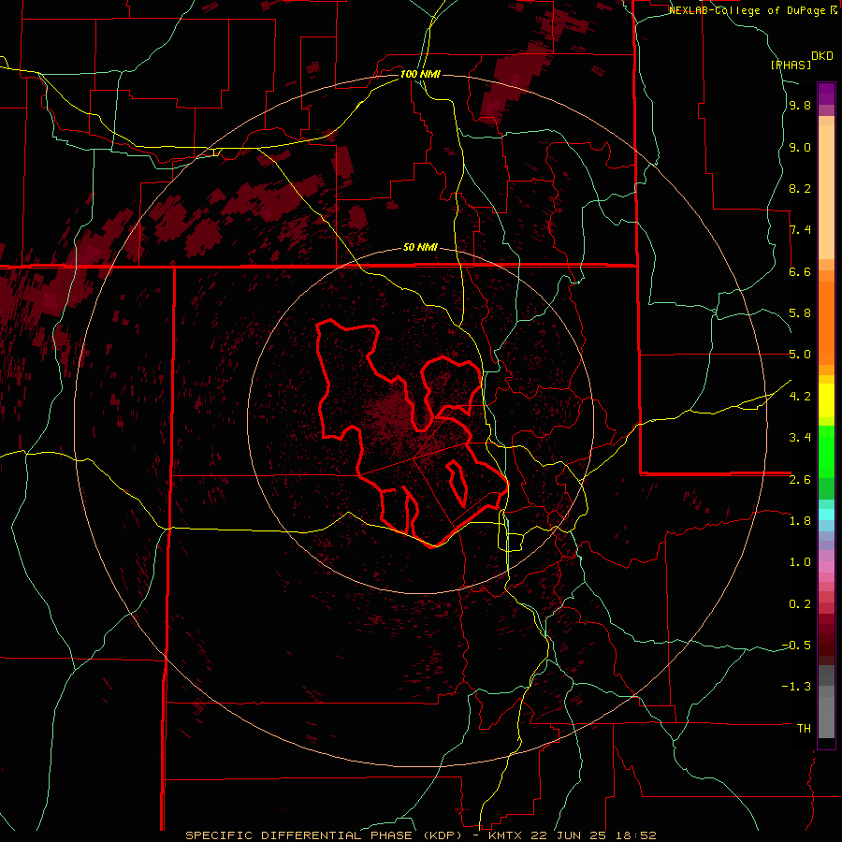This screenshot has width=842, height=842.
Task: Click the DKD label above the color scale
Action: [x=822, y=56]
